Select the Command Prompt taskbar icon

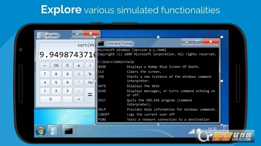point(69,131)
